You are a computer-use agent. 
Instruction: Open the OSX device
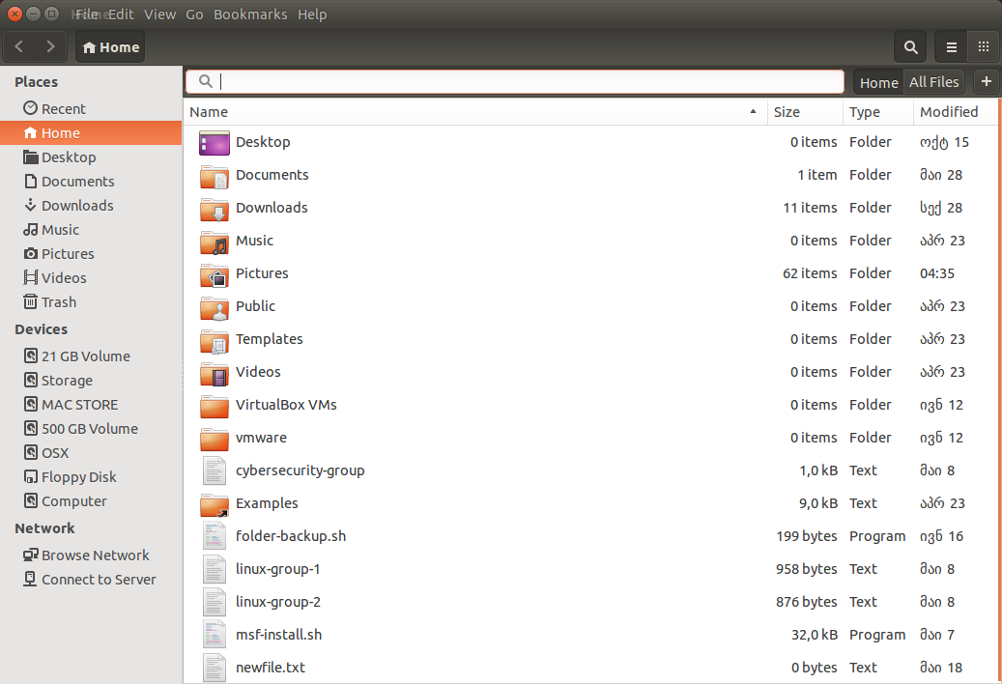[x=91, y=453]
